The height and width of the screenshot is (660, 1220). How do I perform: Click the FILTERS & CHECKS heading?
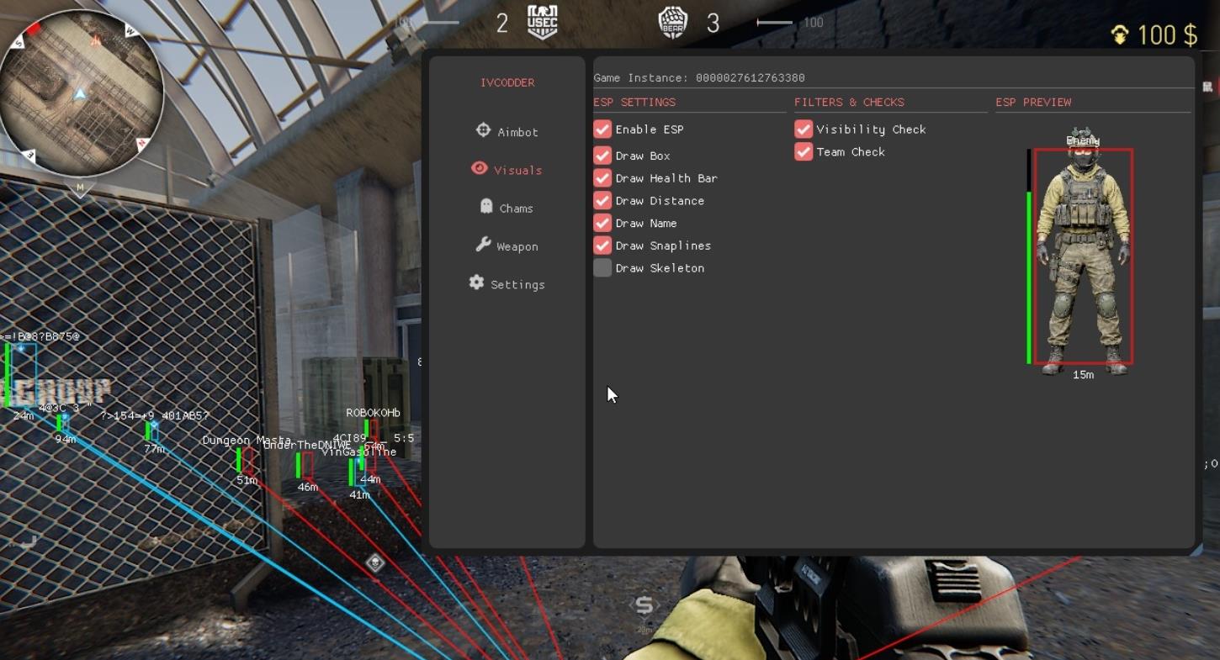click(x=850, y=102)
